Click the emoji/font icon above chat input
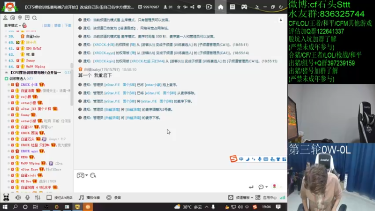Screen dimensions: 375x211 [93, 175]
